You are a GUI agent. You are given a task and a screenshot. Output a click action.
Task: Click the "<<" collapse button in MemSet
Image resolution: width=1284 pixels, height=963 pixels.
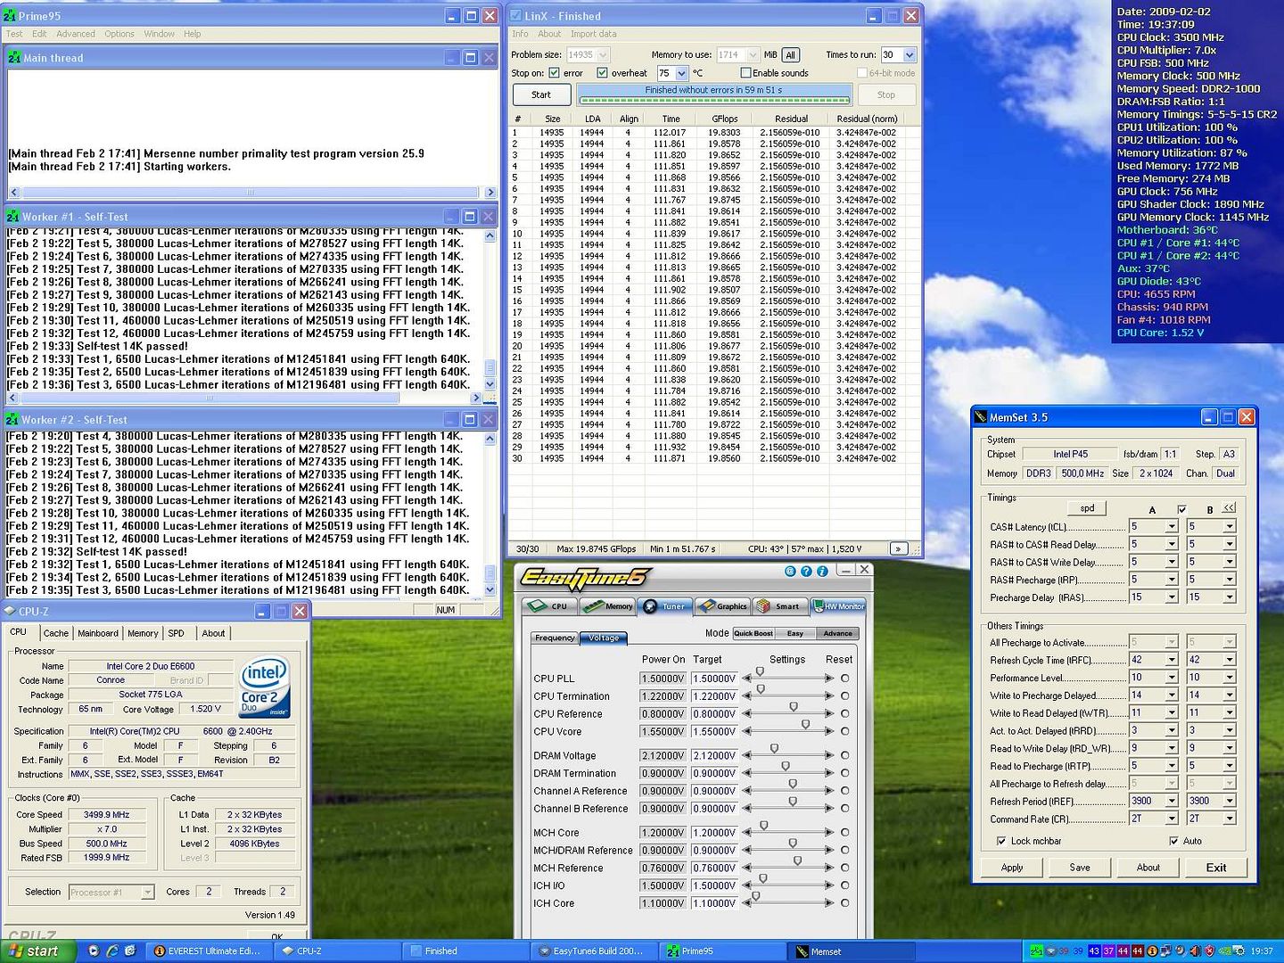click(x=1230, y=507)
